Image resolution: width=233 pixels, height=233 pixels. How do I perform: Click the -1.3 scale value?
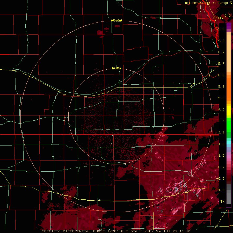[x=220, y=190]
